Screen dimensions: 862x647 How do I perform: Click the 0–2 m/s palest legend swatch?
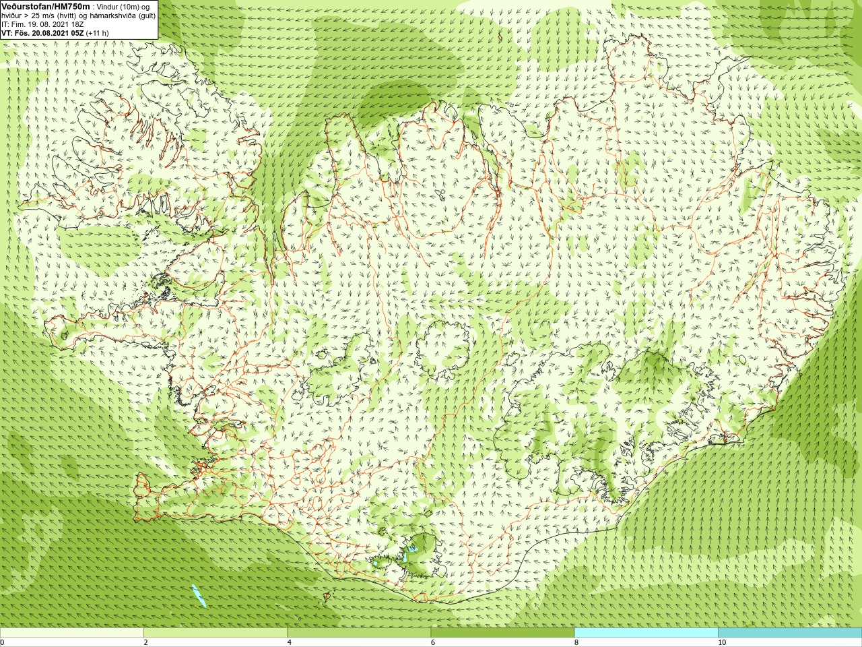coord(72,633)
